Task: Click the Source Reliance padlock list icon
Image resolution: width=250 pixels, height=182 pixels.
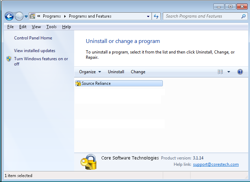Action: click(78, 83)
